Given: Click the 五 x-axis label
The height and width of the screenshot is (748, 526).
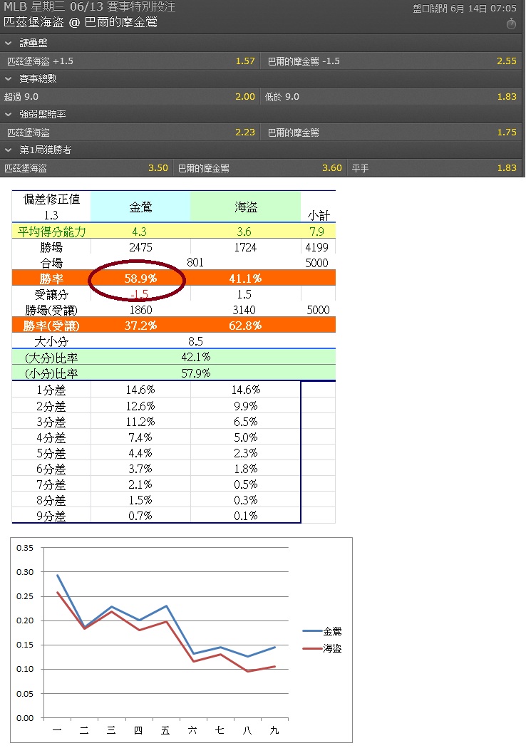Looking at the screenshot, I should click(x=165, y=730).
